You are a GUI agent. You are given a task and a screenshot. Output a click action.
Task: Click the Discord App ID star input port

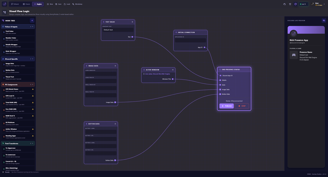220,75
